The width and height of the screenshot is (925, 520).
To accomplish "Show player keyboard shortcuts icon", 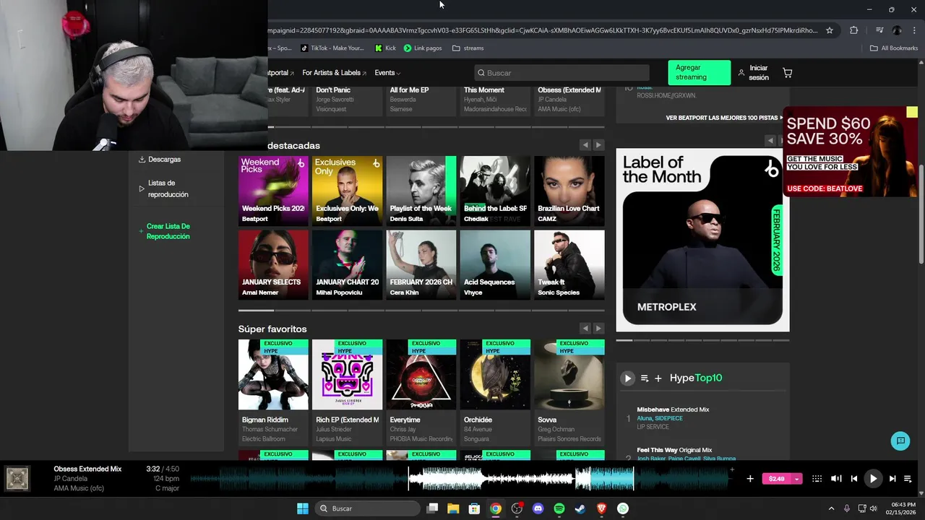I will click(x=817, y=478).
